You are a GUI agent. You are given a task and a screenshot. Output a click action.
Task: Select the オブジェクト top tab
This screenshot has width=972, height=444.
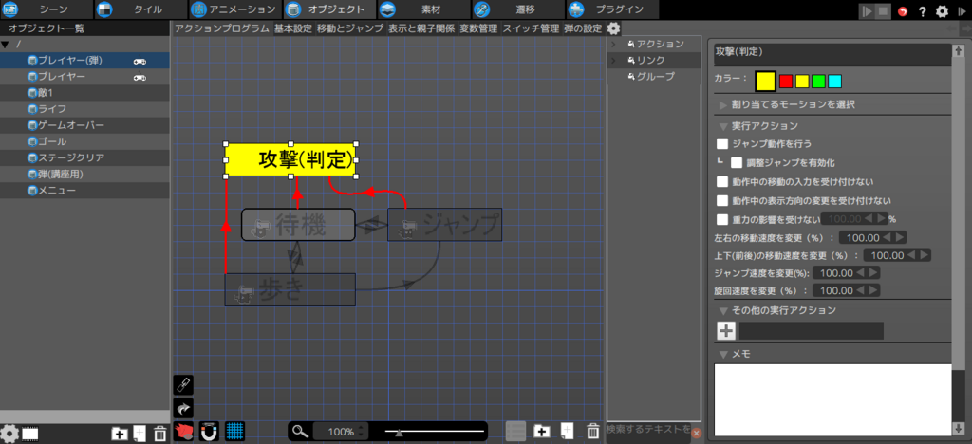click(x=329, y=9)
